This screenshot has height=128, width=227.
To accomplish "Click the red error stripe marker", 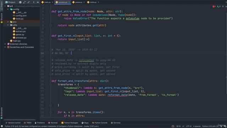I will coord(226,77).
